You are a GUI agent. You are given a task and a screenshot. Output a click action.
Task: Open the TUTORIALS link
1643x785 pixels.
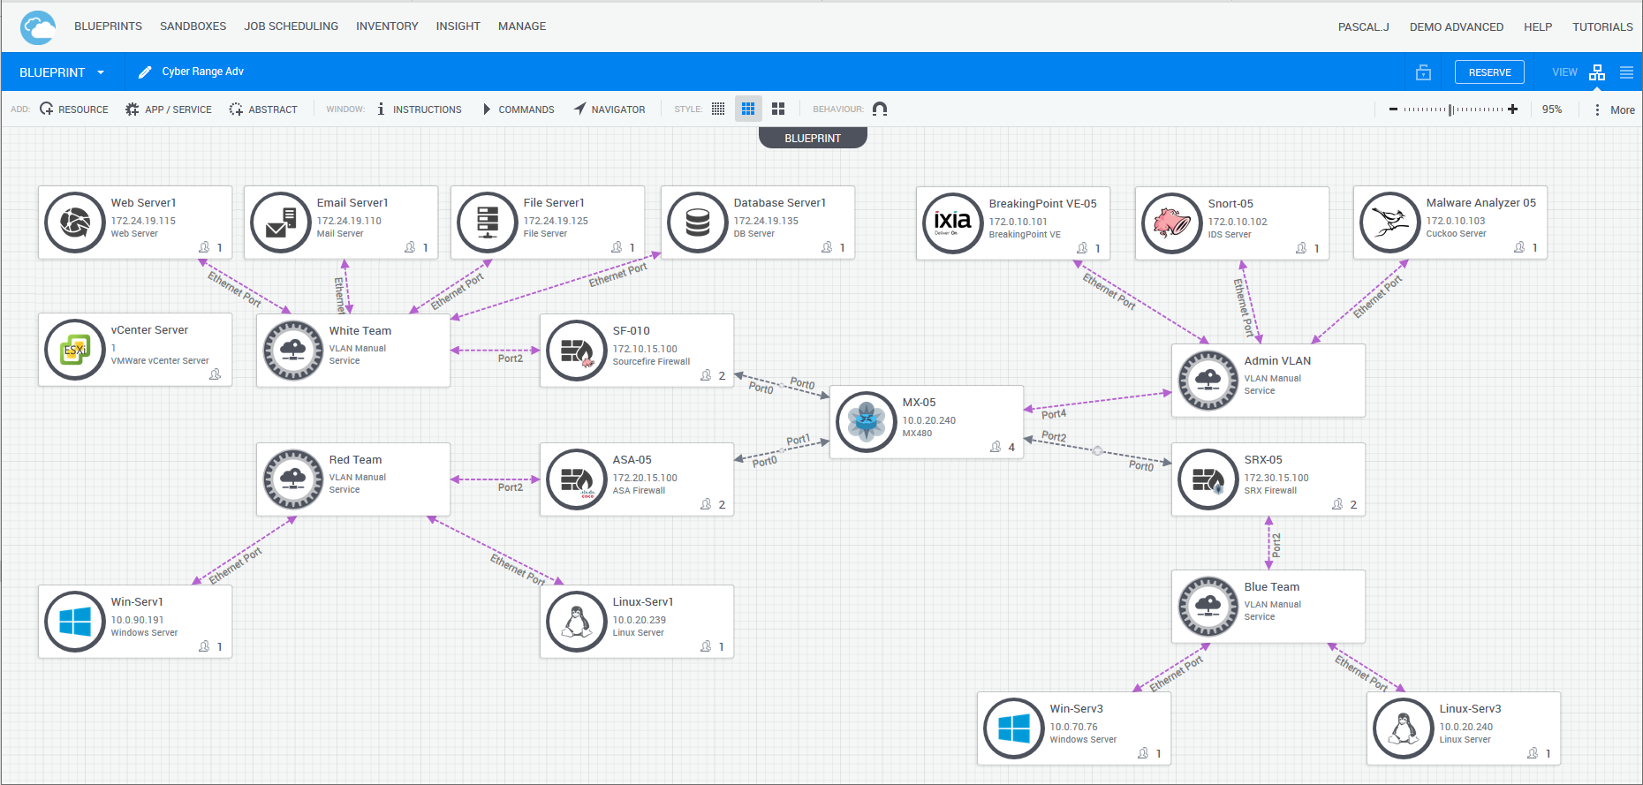click(1602, 27)
